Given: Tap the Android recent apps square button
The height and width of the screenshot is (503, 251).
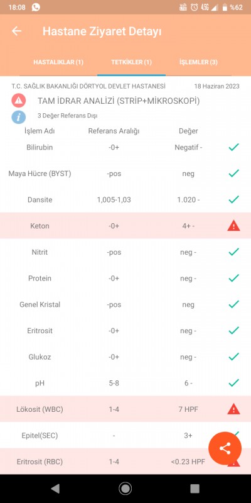Looking at the screenshot, I should pos(195,489).
